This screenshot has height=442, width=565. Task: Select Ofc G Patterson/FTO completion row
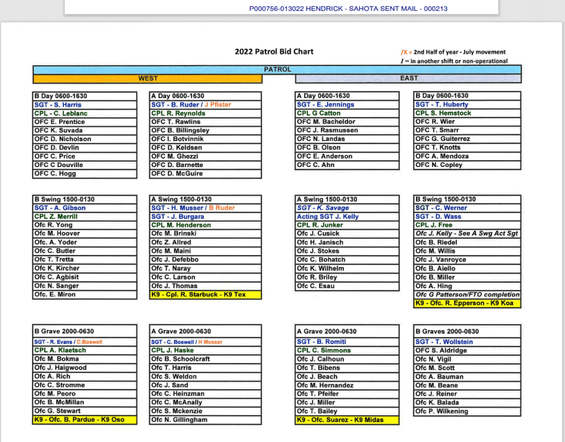tap(467, 295)
